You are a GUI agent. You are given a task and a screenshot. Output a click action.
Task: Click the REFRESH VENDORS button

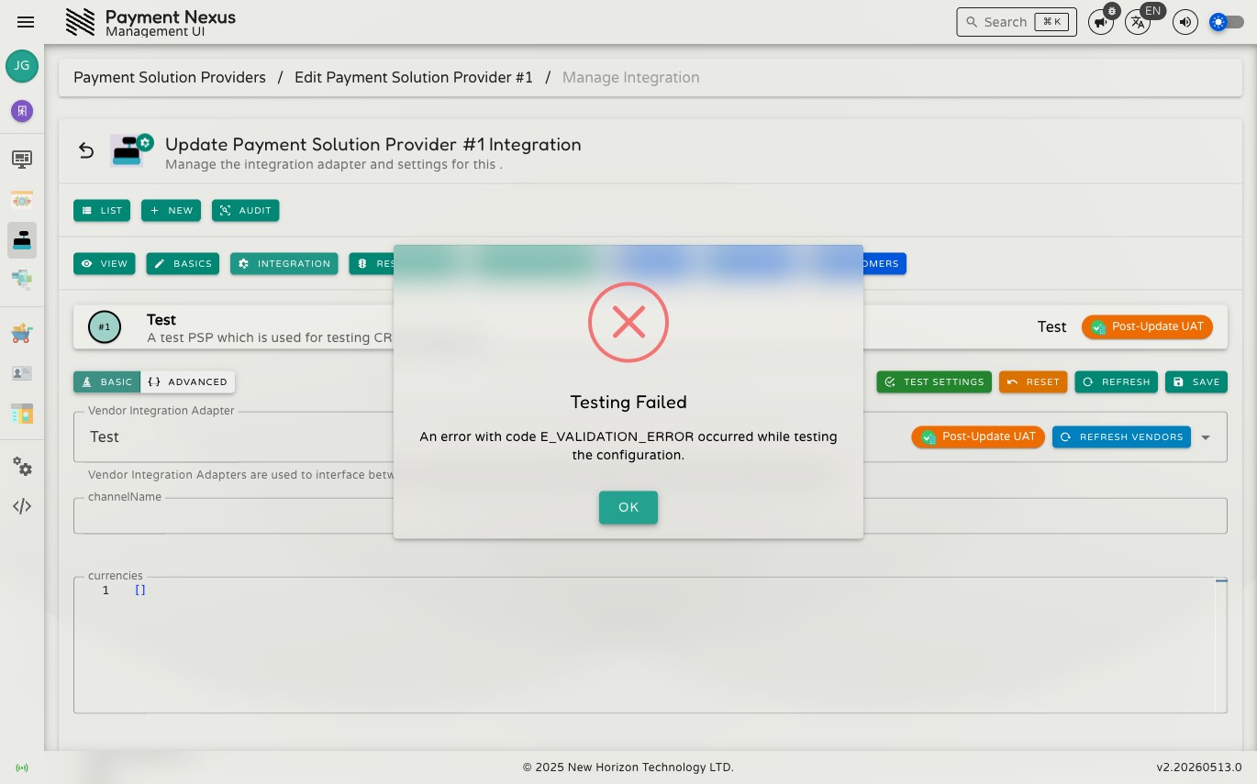1121,437
